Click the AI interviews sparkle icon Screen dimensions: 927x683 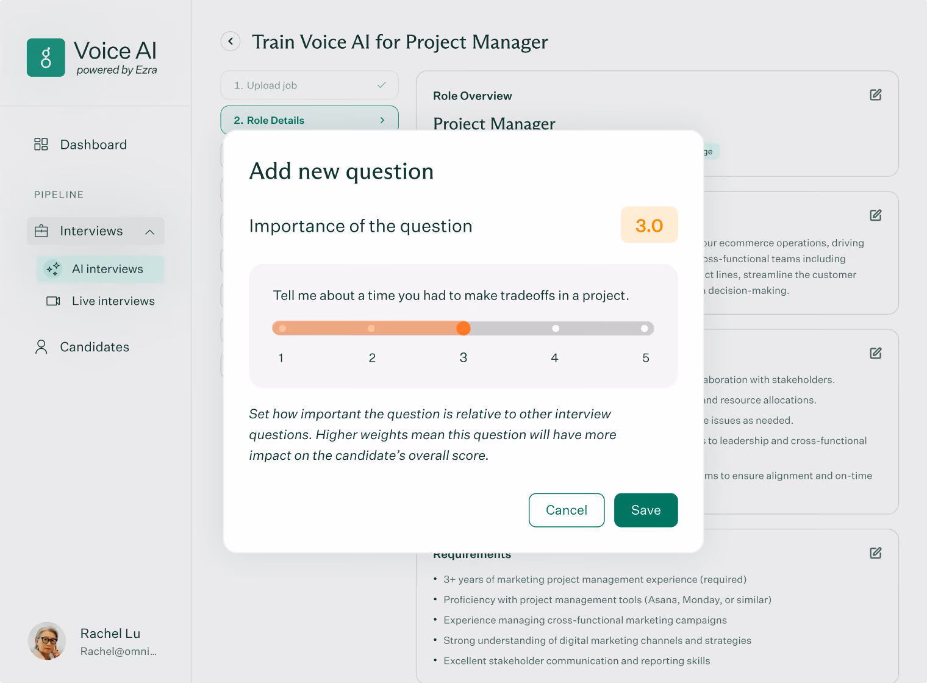coord(54,269)
